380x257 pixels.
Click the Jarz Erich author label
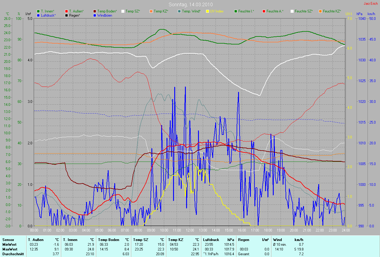coord(371,4)
